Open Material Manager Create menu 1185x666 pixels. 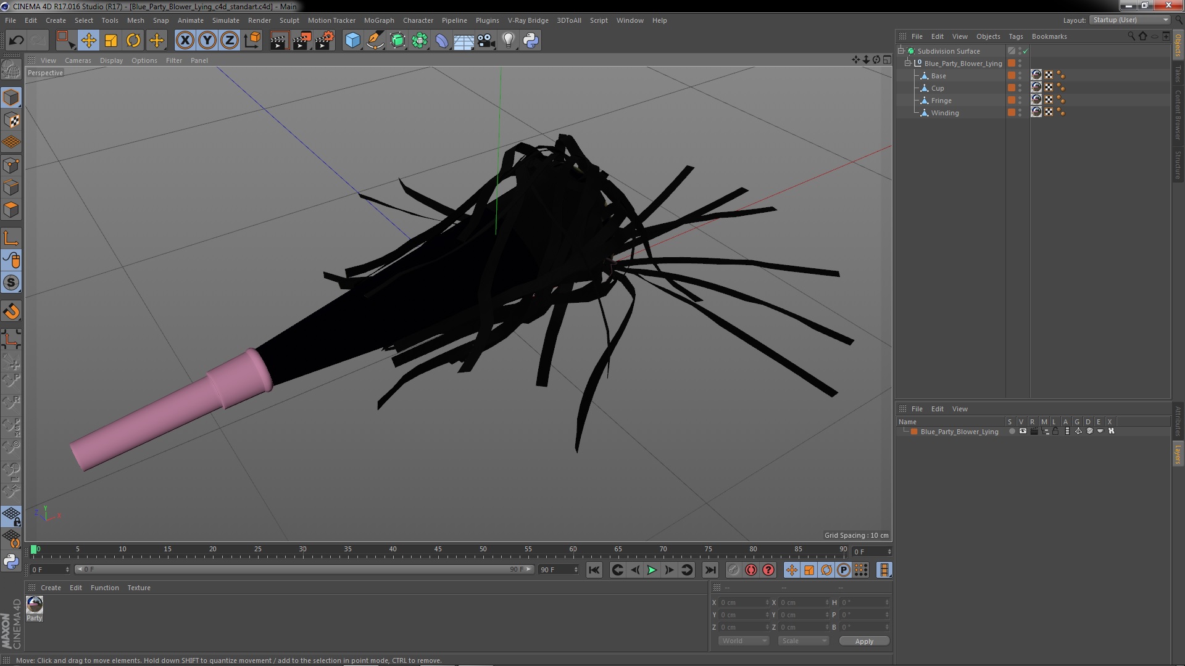(51, 588)
